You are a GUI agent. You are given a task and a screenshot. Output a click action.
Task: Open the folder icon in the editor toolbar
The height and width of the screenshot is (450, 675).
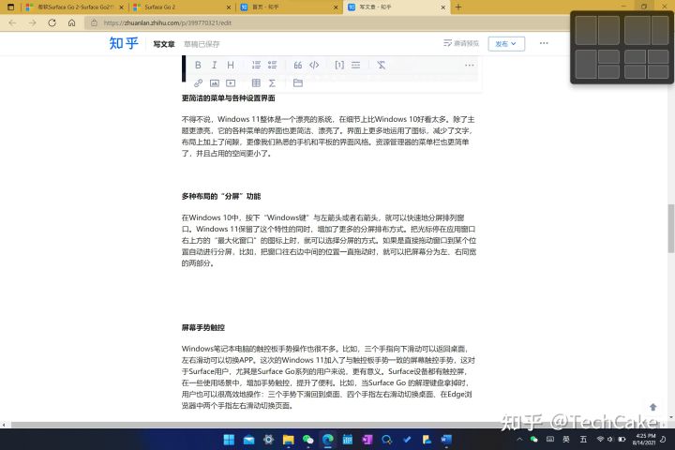tap(298, 83)
